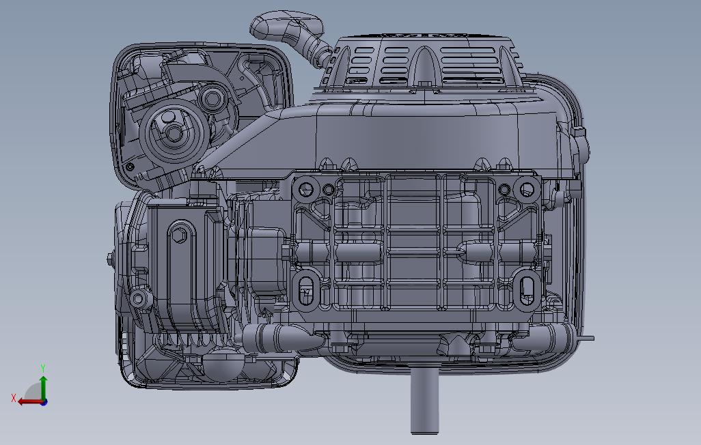Select the hex bolt on the valve cover
Screen dimensions: 701x445
pyautogui.click(x=179, y=235)
